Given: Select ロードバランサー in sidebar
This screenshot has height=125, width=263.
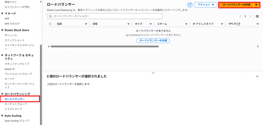Looking at the screenshot, I should [x=15, y=99].
